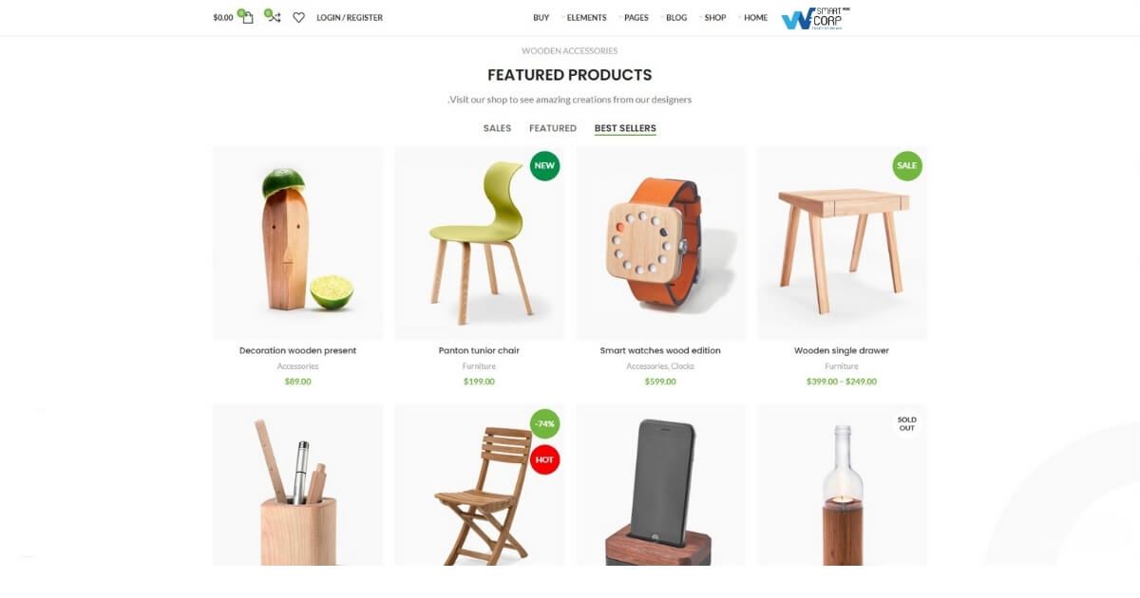
Task: Open the Smart watches wood edition image
Action: [660, 242]
